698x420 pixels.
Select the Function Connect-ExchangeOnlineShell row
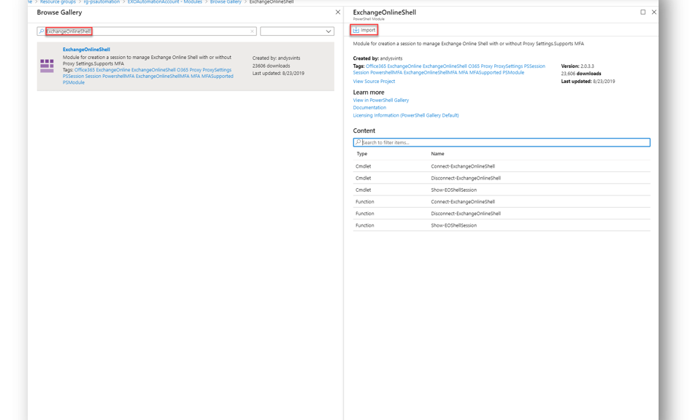502,202
